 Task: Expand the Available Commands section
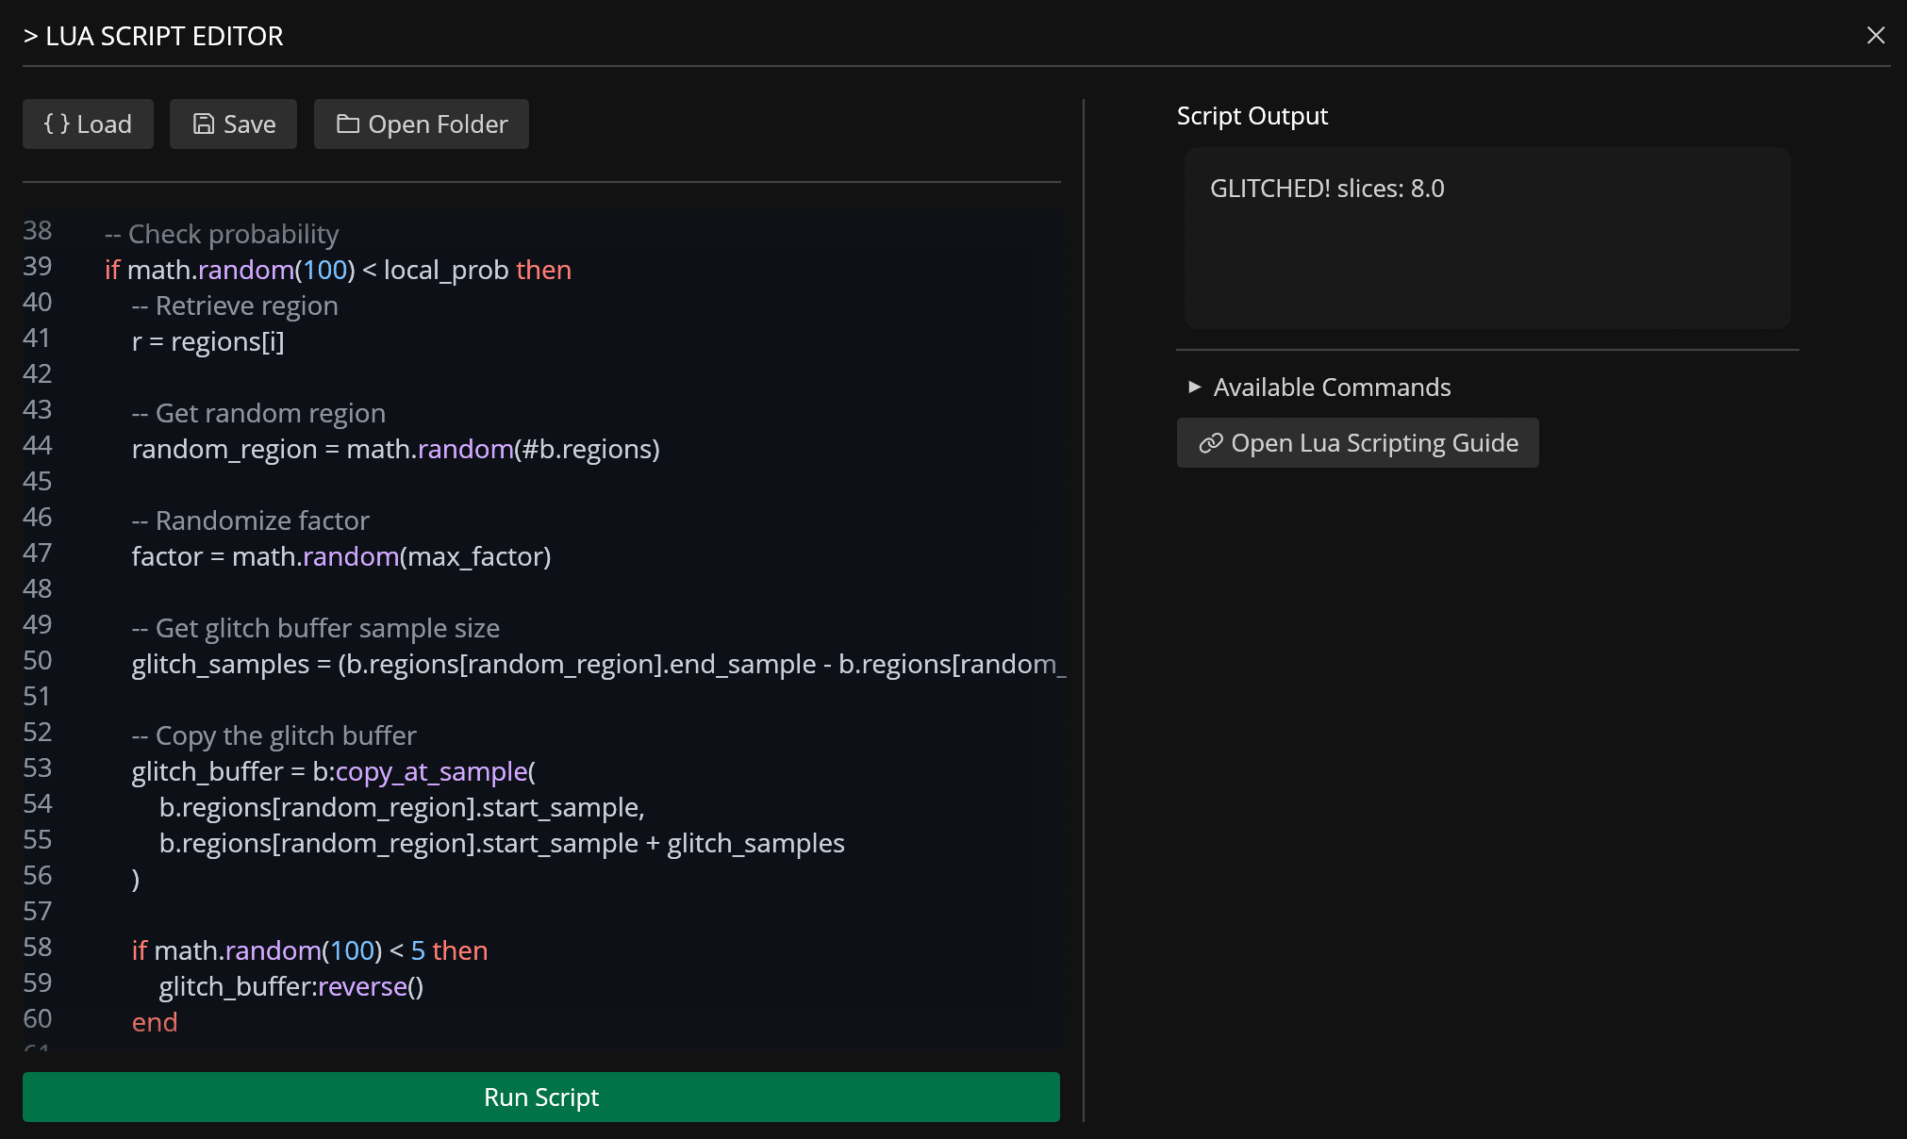pos(1320,388)
